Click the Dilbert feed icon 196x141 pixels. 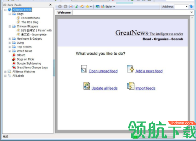click(x=14, y=55)
